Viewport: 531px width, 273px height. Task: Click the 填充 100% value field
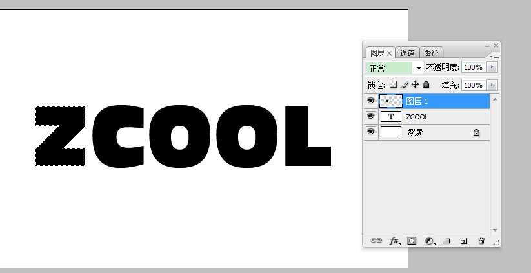pos(474,85)
